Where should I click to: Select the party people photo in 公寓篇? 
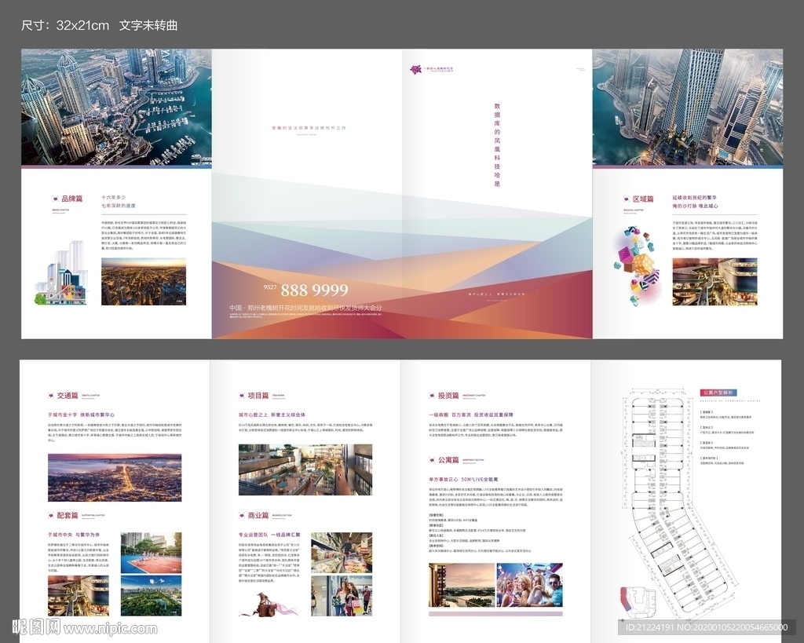(x=530, y=585)
